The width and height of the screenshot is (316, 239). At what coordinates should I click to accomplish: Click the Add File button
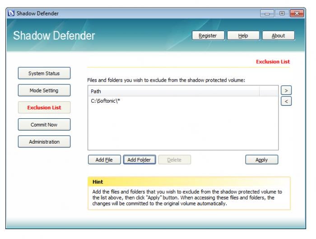[104, 160]
